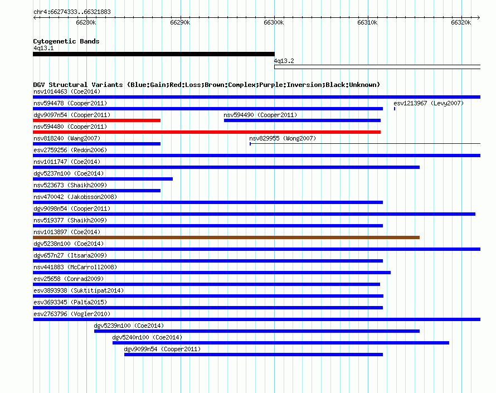Click the black 4q13.1 band bar
Viewport: 496px width, 393px height.
coord(154,54)
